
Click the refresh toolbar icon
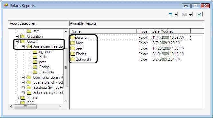click(199, 14)
